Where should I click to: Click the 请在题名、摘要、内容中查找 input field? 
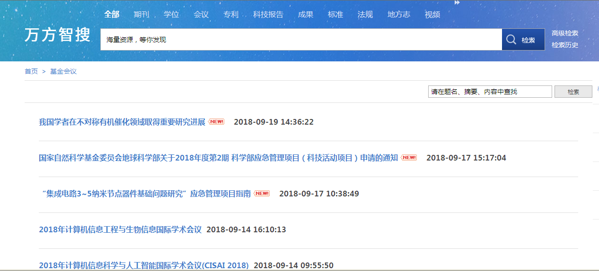[x=490, y=92]
